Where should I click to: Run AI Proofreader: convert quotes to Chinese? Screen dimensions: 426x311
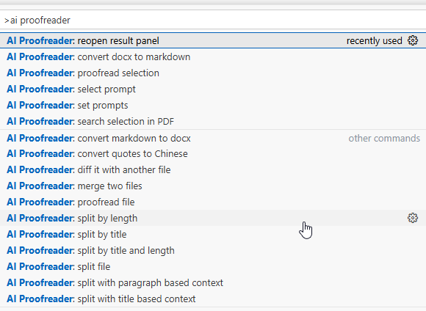213,153
